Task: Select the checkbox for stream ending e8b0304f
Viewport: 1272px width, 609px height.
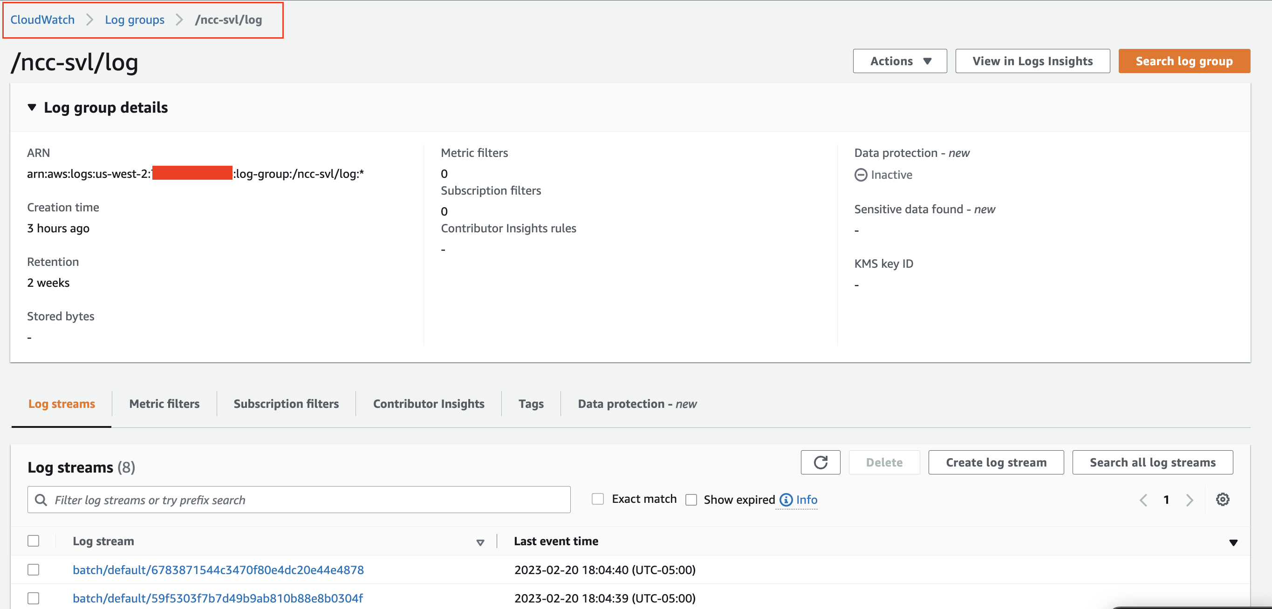Action: point(34,598)
